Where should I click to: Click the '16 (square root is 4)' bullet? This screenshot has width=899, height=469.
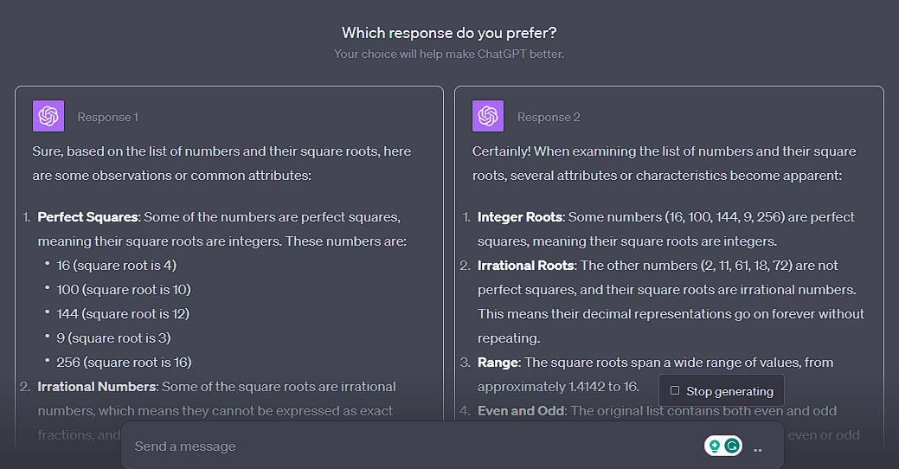[117, 266]
